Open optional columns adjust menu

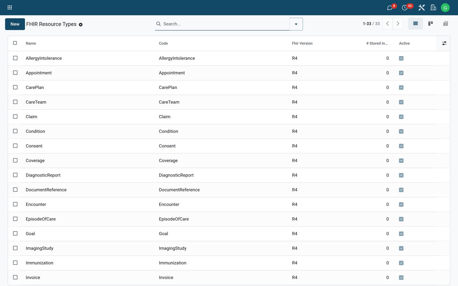coord(444,43)
